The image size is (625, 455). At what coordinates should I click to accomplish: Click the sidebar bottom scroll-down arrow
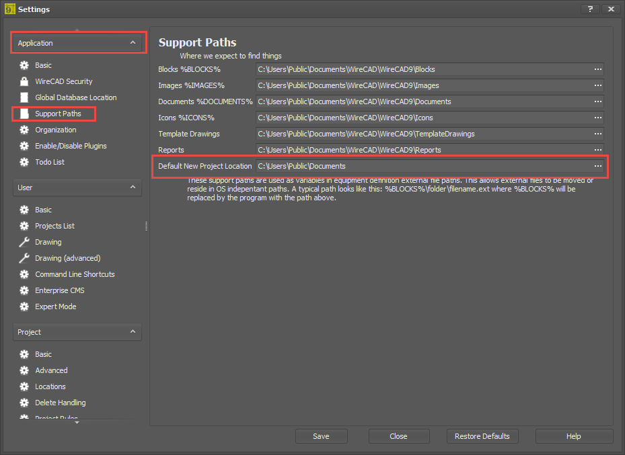(x=77, y=422)
